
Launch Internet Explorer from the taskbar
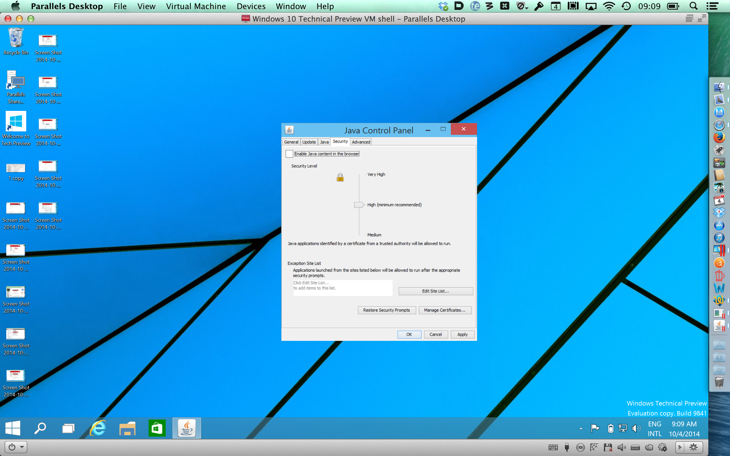[98, 428]
